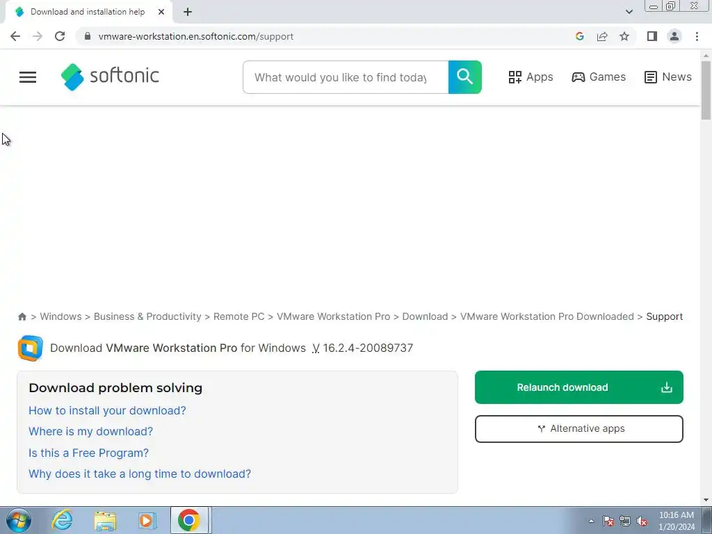This screenshot has height=534, width=712.
Task: Click the version 16.2.4-20089737 text
Action: [368, 348]
